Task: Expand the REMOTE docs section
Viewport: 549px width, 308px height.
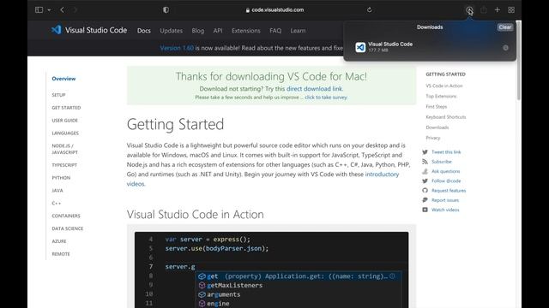Action: pyautogui.click(x=61, y=254)
